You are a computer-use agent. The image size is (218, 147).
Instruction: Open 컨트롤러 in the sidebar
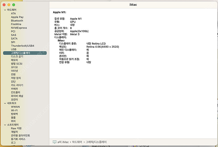[16, 92]
